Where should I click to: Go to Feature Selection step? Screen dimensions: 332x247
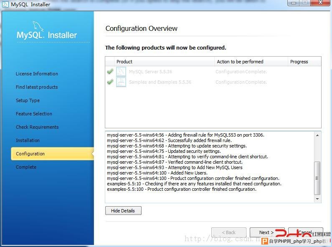tap(34, 114)
